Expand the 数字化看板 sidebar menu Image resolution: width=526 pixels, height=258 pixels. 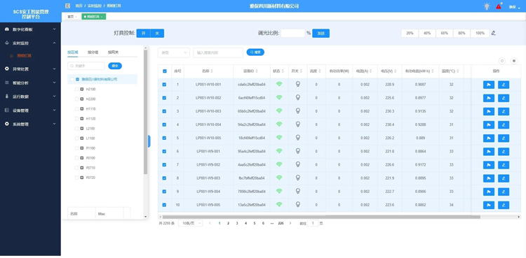point(31,29)
